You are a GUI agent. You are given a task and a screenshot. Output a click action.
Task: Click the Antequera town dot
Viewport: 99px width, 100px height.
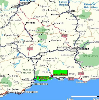(x=29, y=60)
